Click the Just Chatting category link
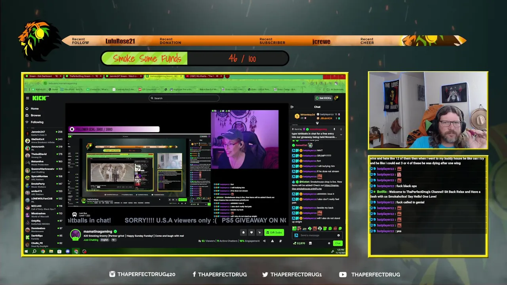 (91, 240)
